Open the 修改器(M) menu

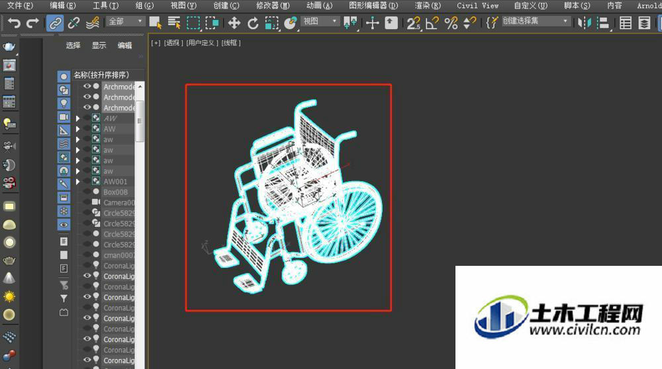(x=273, y=5)
